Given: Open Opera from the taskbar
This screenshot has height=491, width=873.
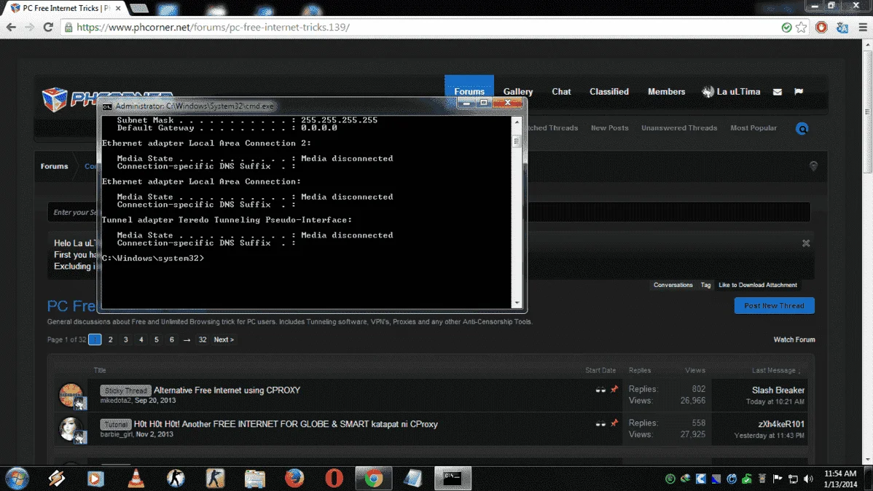Looking at the screenshot, I should (x=334, y=478).
